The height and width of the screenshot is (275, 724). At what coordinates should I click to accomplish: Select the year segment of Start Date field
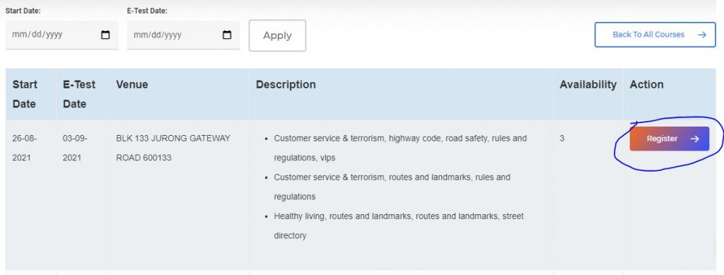52,35
